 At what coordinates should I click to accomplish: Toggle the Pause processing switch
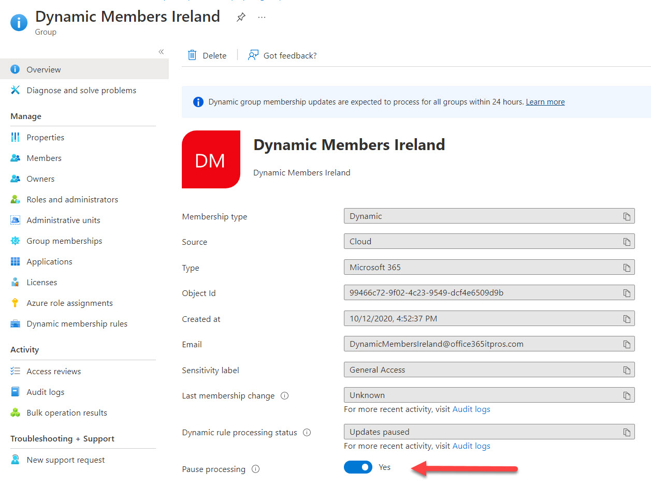point(358,467)
